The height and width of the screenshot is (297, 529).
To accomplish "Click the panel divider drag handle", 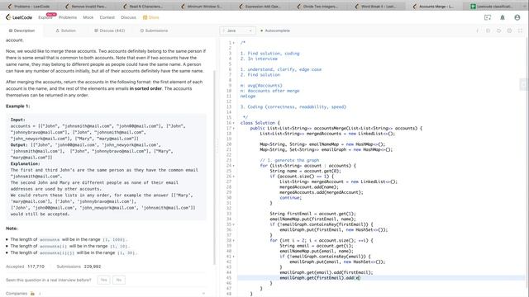I will [217, 146].
